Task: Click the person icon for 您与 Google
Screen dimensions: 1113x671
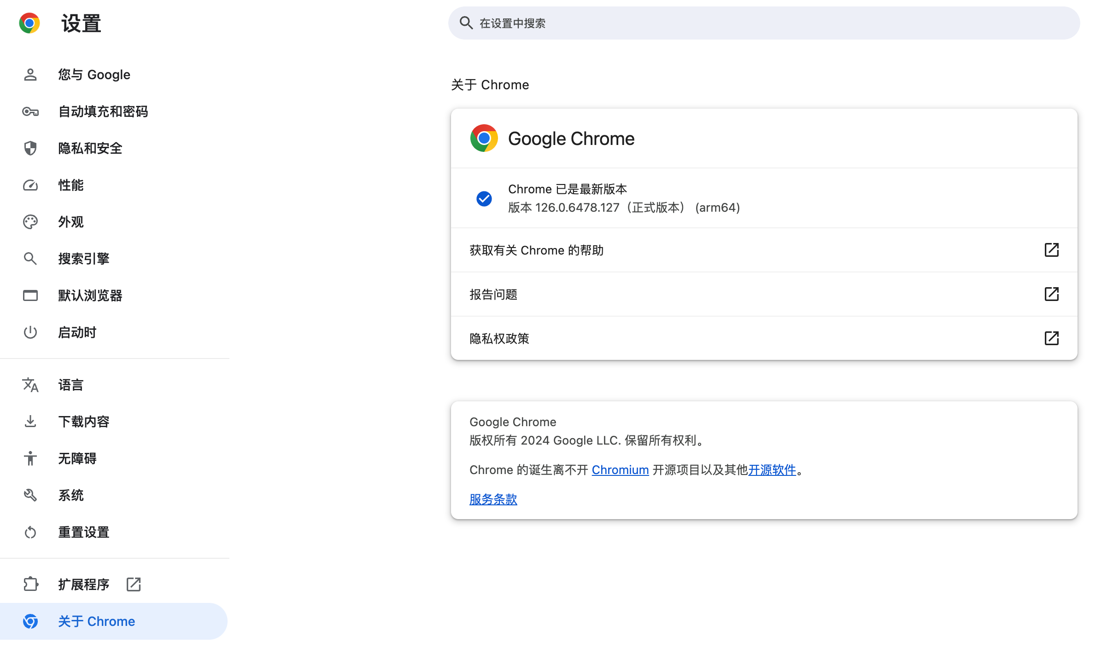Action: coord(30,75)
